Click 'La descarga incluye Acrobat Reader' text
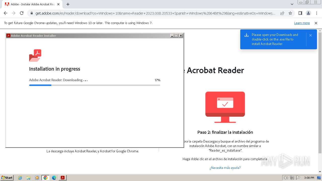The width and height of the screenshot is (322, 181). [93, 151]
